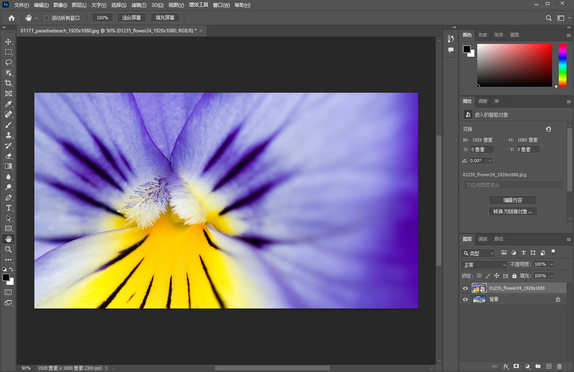Click the Create new layer icon
Image resolution: width=574 pixels, height=372 pixels.
click(x=549, y=366)
